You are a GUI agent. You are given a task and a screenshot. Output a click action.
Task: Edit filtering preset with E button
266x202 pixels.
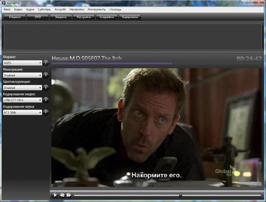point(46,75)
